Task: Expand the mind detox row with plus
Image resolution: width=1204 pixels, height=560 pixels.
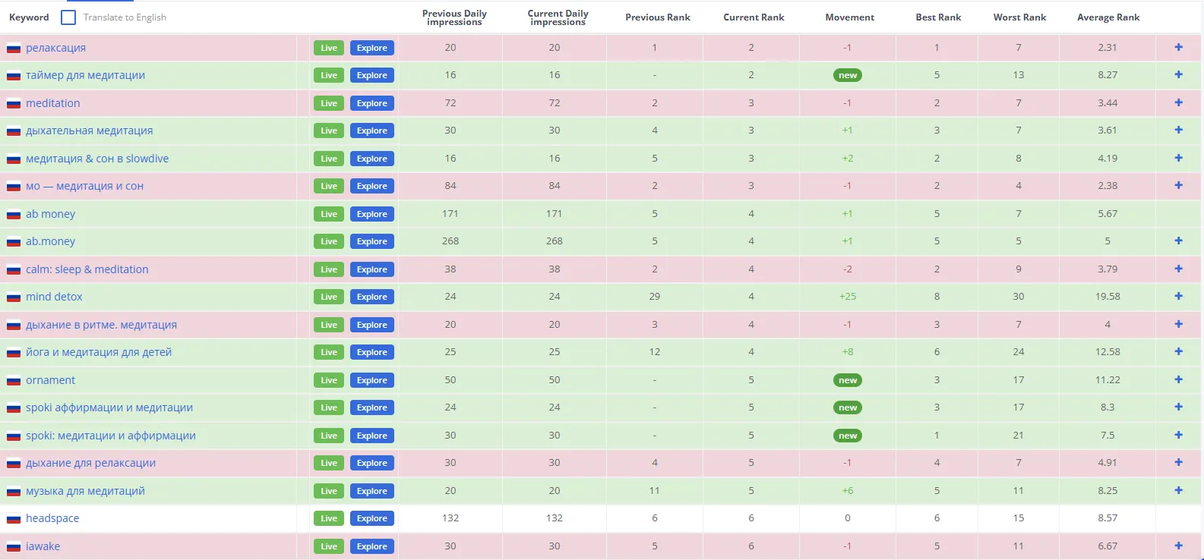Action: point(1178,296)
